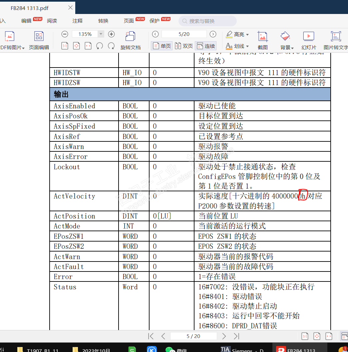Viewport: 348px width, 352px height.
Task: Open the green S app on taskbar
Action: click(132, 349)
